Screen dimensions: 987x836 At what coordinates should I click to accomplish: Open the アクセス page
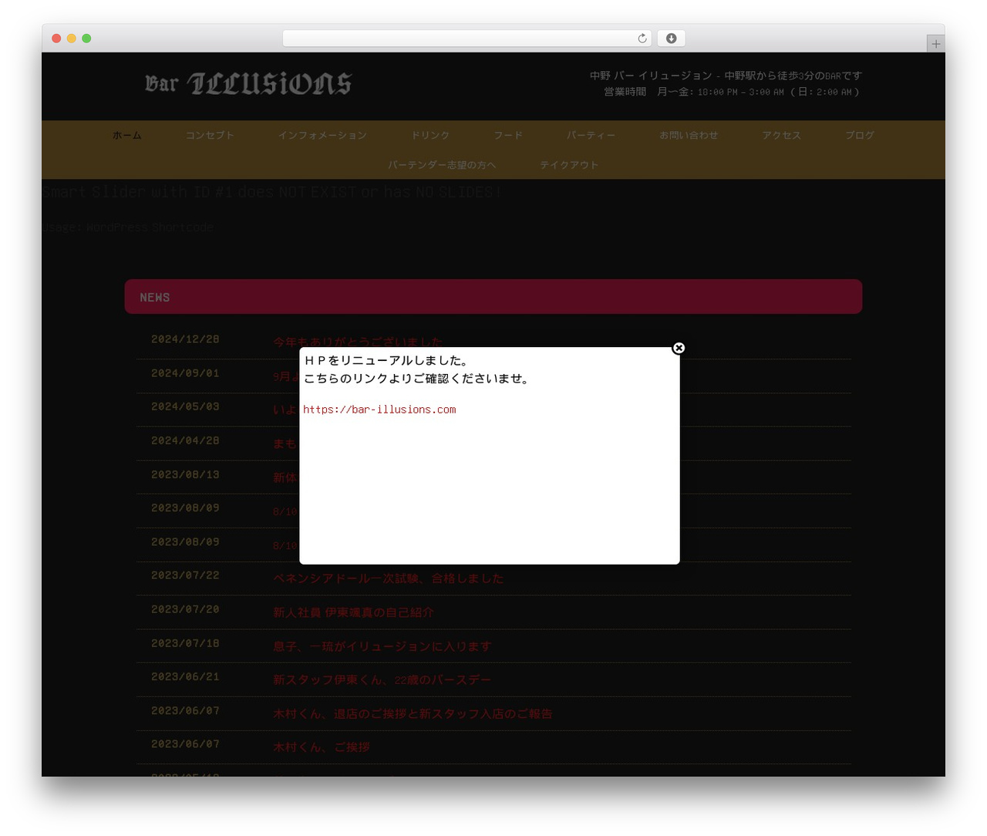(x=782, y=135)
